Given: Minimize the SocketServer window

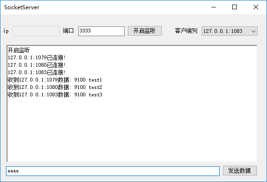Looking at the screenshot, I should pyautogui.click(x=214, y=7).
